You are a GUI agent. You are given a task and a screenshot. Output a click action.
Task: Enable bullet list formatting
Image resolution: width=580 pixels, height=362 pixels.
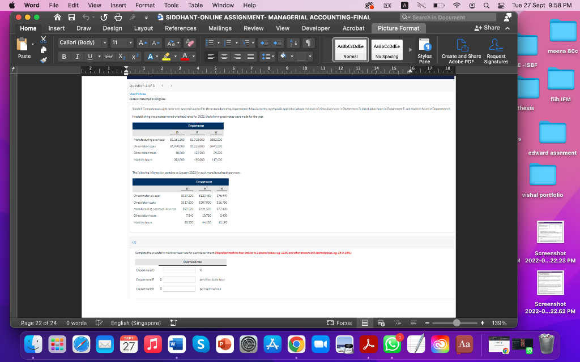(x=211, y=43)
